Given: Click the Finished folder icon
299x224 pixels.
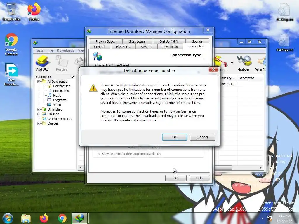Looking at the screenshot, I should coord(44,114).
